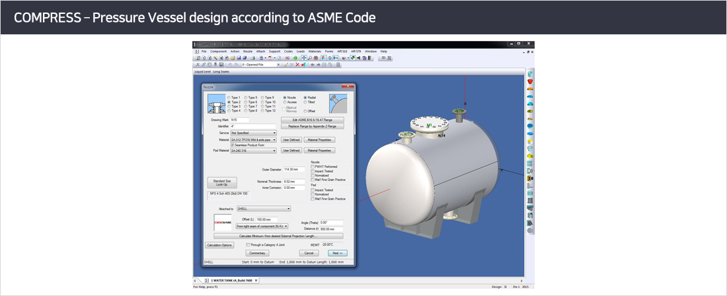Open the Opened File toolbar combo box
727x296 pixels.
[x=261, y=65]
